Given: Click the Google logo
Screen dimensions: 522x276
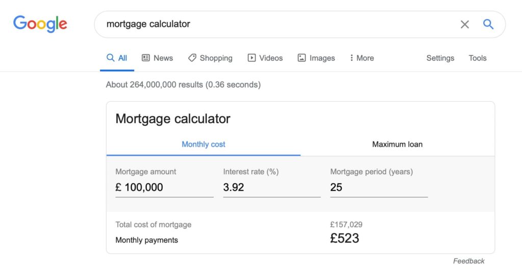Looking at the screenshot, I should 40,24.
